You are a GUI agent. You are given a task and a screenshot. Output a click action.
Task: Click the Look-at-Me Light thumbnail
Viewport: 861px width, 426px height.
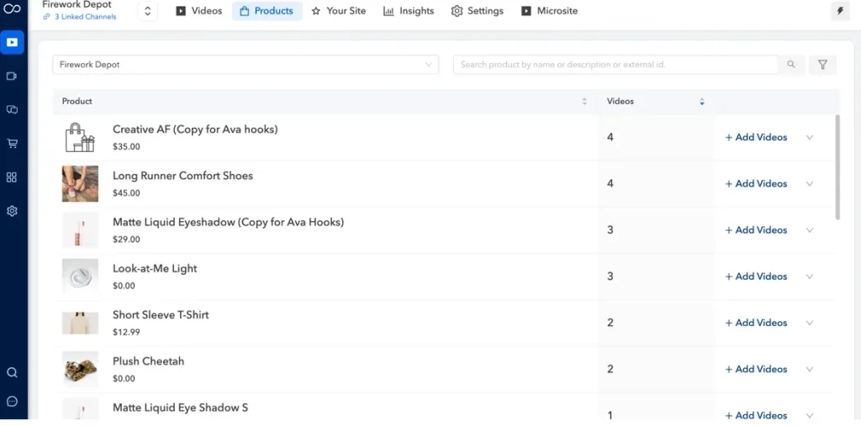click(80, 276)
